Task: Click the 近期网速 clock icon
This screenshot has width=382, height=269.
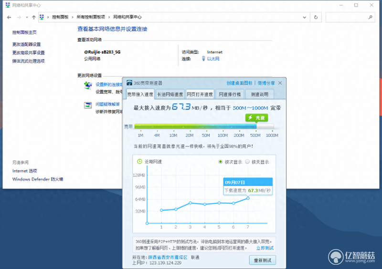Action: click(x=139, y=161)
